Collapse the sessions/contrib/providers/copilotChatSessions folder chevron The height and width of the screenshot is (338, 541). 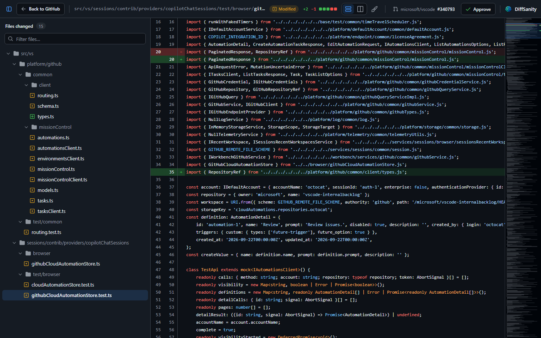pyautogui.click(x=14, y=243)
